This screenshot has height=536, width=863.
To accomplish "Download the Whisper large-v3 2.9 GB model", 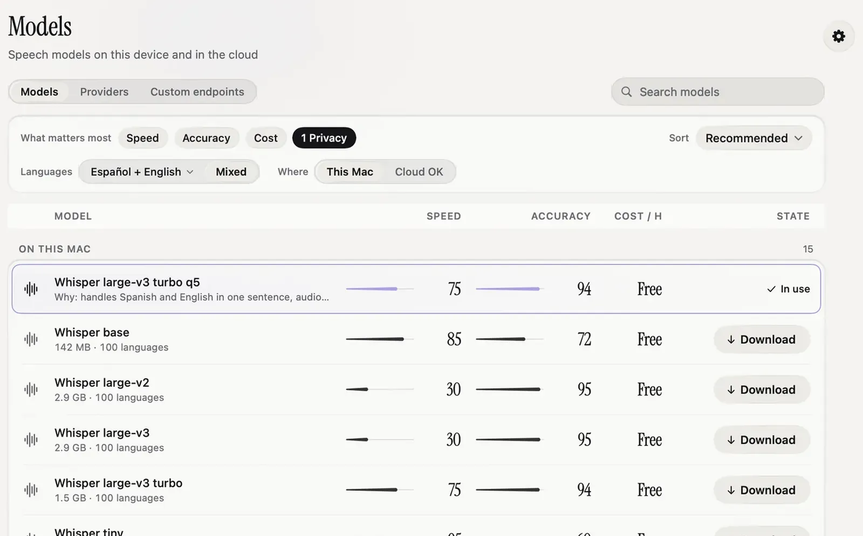I will [762, 440].
